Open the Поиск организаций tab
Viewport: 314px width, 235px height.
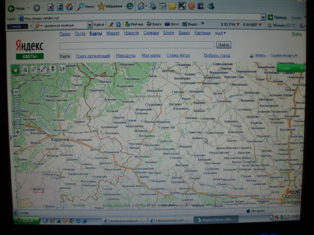point(93,55)
